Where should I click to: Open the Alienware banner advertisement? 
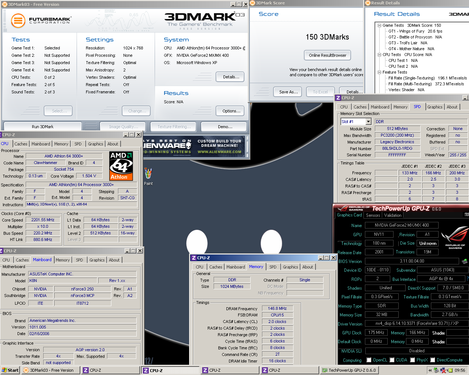(x=195, y=146)
